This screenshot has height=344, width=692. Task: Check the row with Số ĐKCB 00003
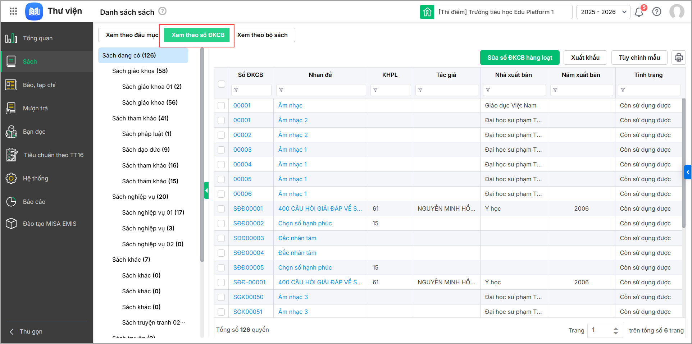(x=221, y=150)
